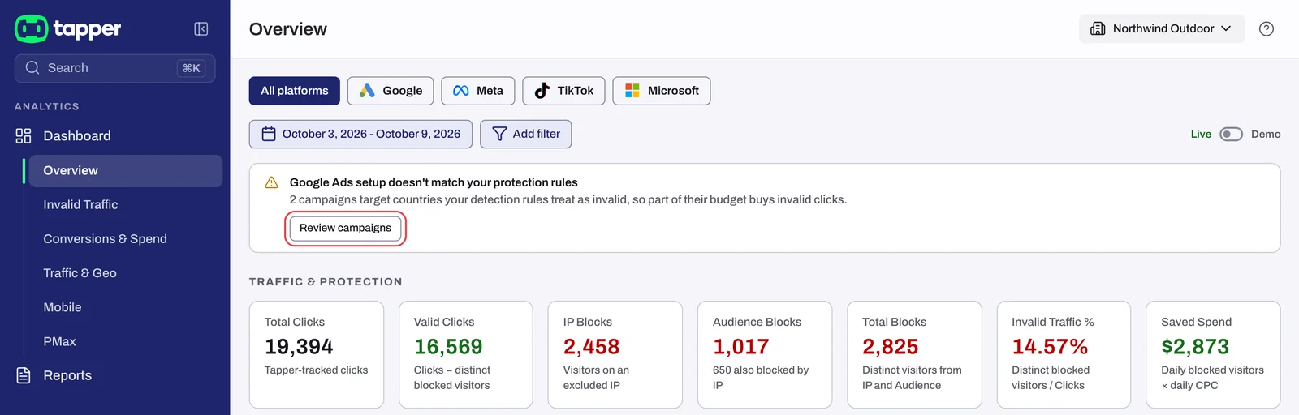Viewport: 1299px width, 415px height.
Task: Click the TikTok logo icon
Action: (542, 91)
